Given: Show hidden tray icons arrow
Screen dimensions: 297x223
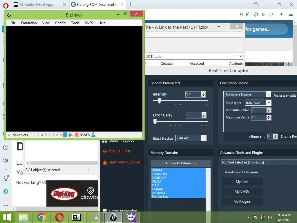Looking at the screenshot, I should tap(249, 217).
